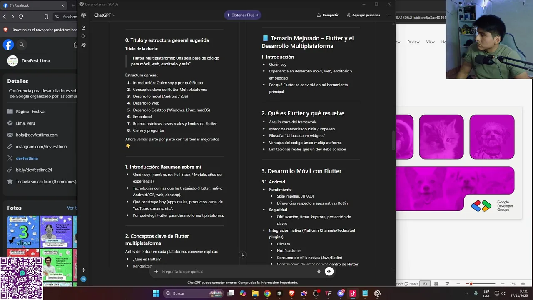This screenshot has width=533, height=300.
Task: Click the zoom slider handle in the background app
Action: click(x=471, y=284)
